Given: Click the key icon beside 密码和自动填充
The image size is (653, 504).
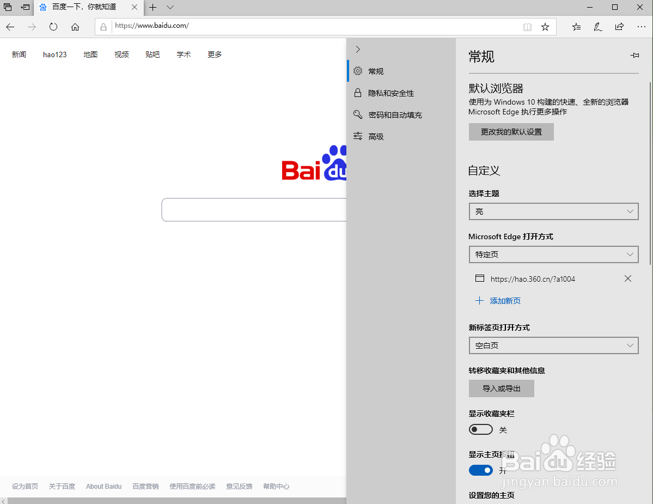Looking at the screenshot, I should [x=358, y=114].
